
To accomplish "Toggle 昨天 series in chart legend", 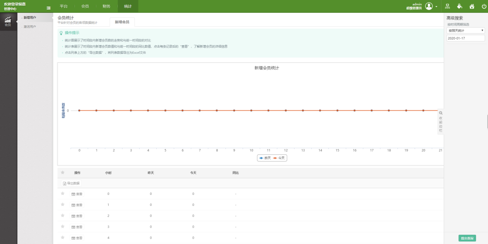I will point(264,158).
